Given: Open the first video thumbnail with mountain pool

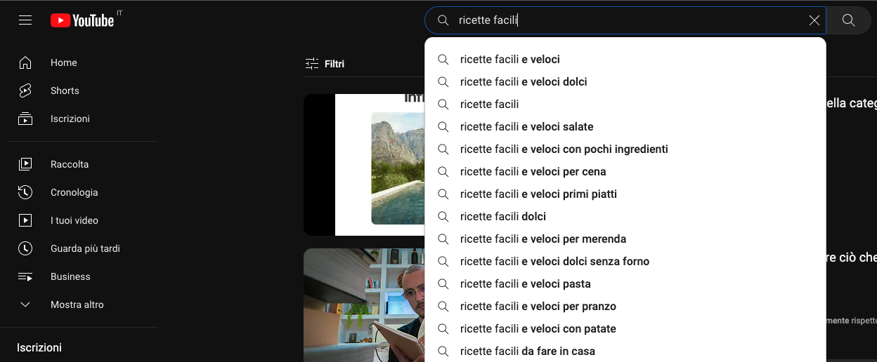Looking at the screenshot, I should click(x=364, y=165).
